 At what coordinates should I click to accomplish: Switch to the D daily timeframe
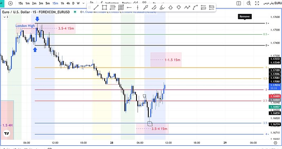(73, 3)
